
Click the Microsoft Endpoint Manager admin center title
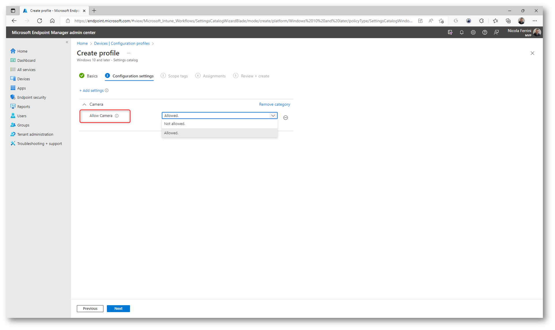coord(54,33)
